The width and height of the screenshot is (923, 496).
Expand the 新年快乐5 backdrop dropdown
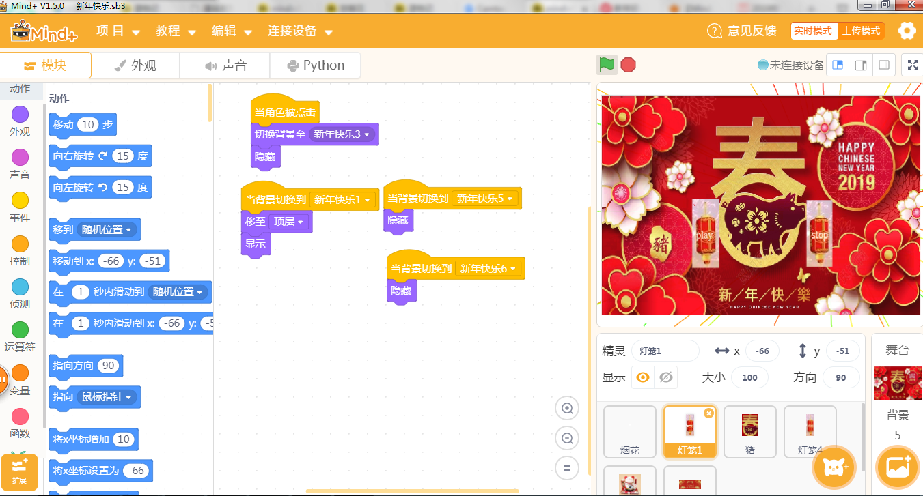tap(485, 199)
